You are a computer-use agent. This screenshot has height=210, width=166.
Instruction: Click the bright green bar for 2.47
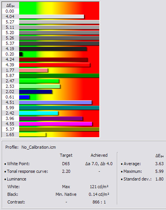tap(39, 81)
